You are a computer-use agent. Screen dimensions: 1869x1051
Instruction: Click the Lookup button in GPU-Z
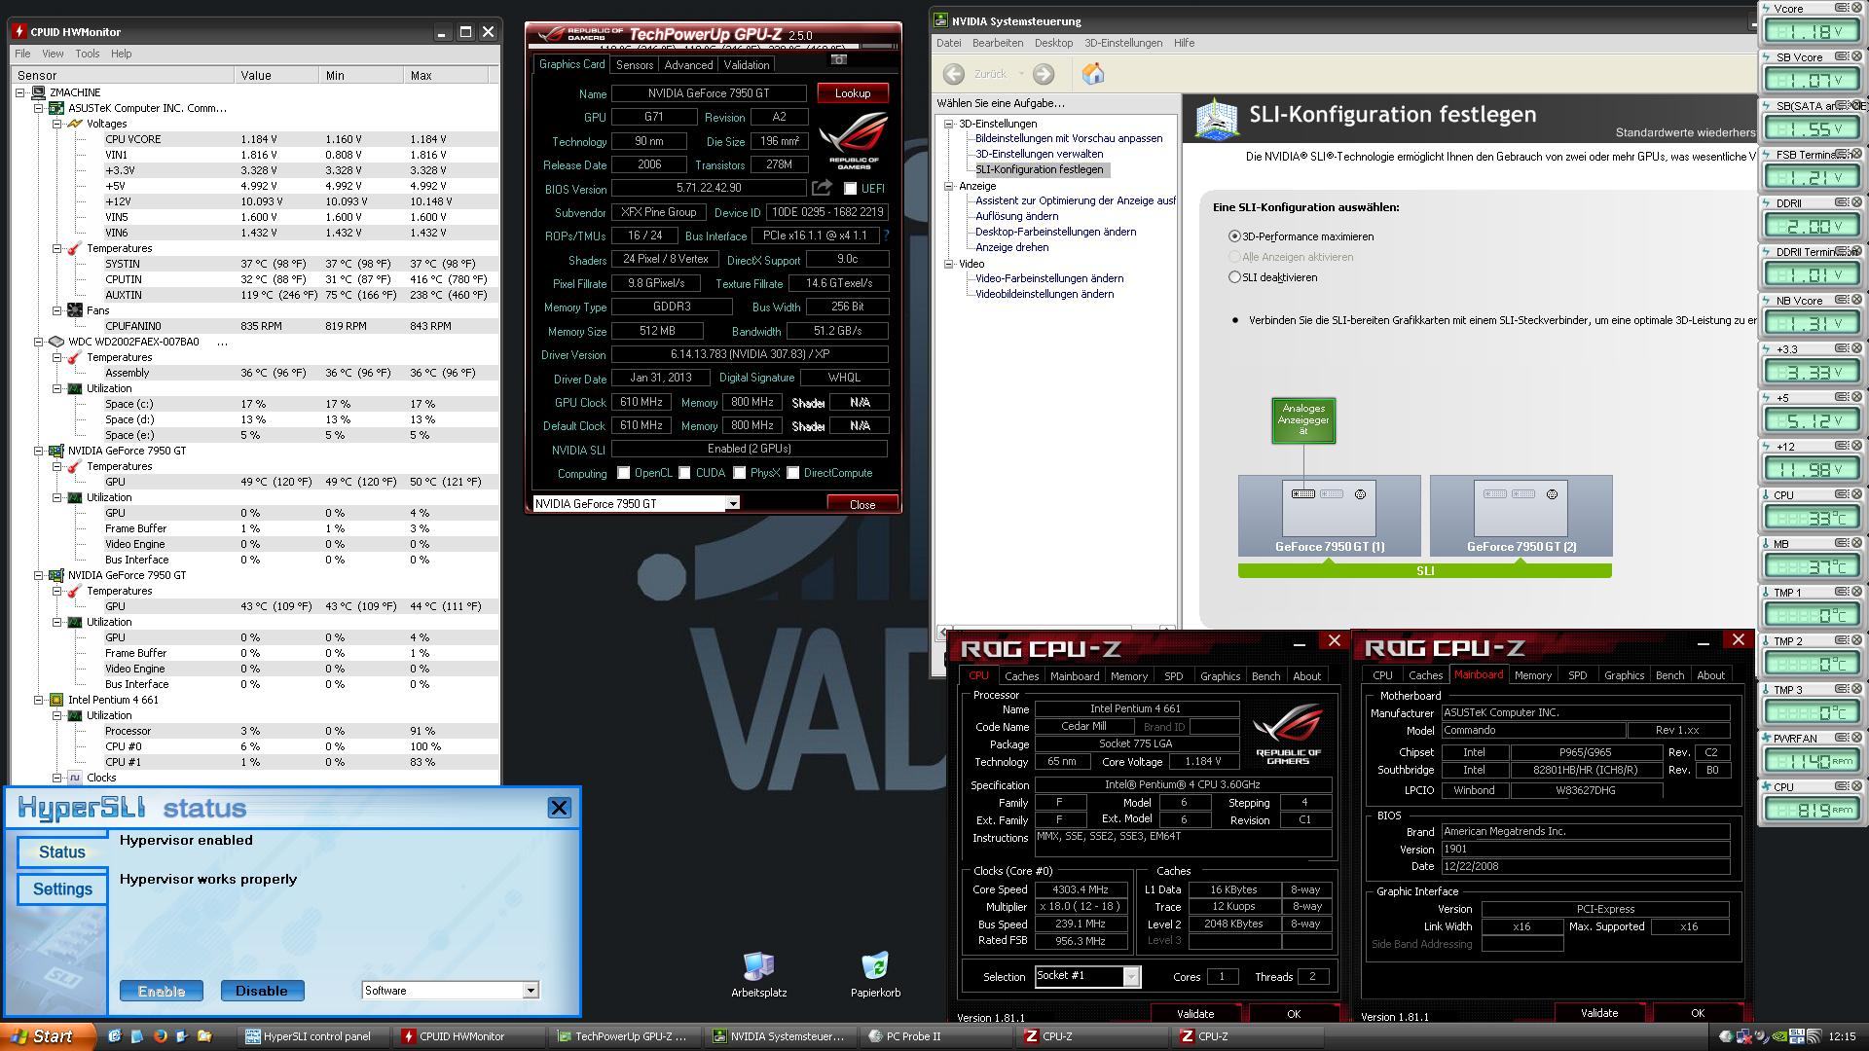point(852,93)
